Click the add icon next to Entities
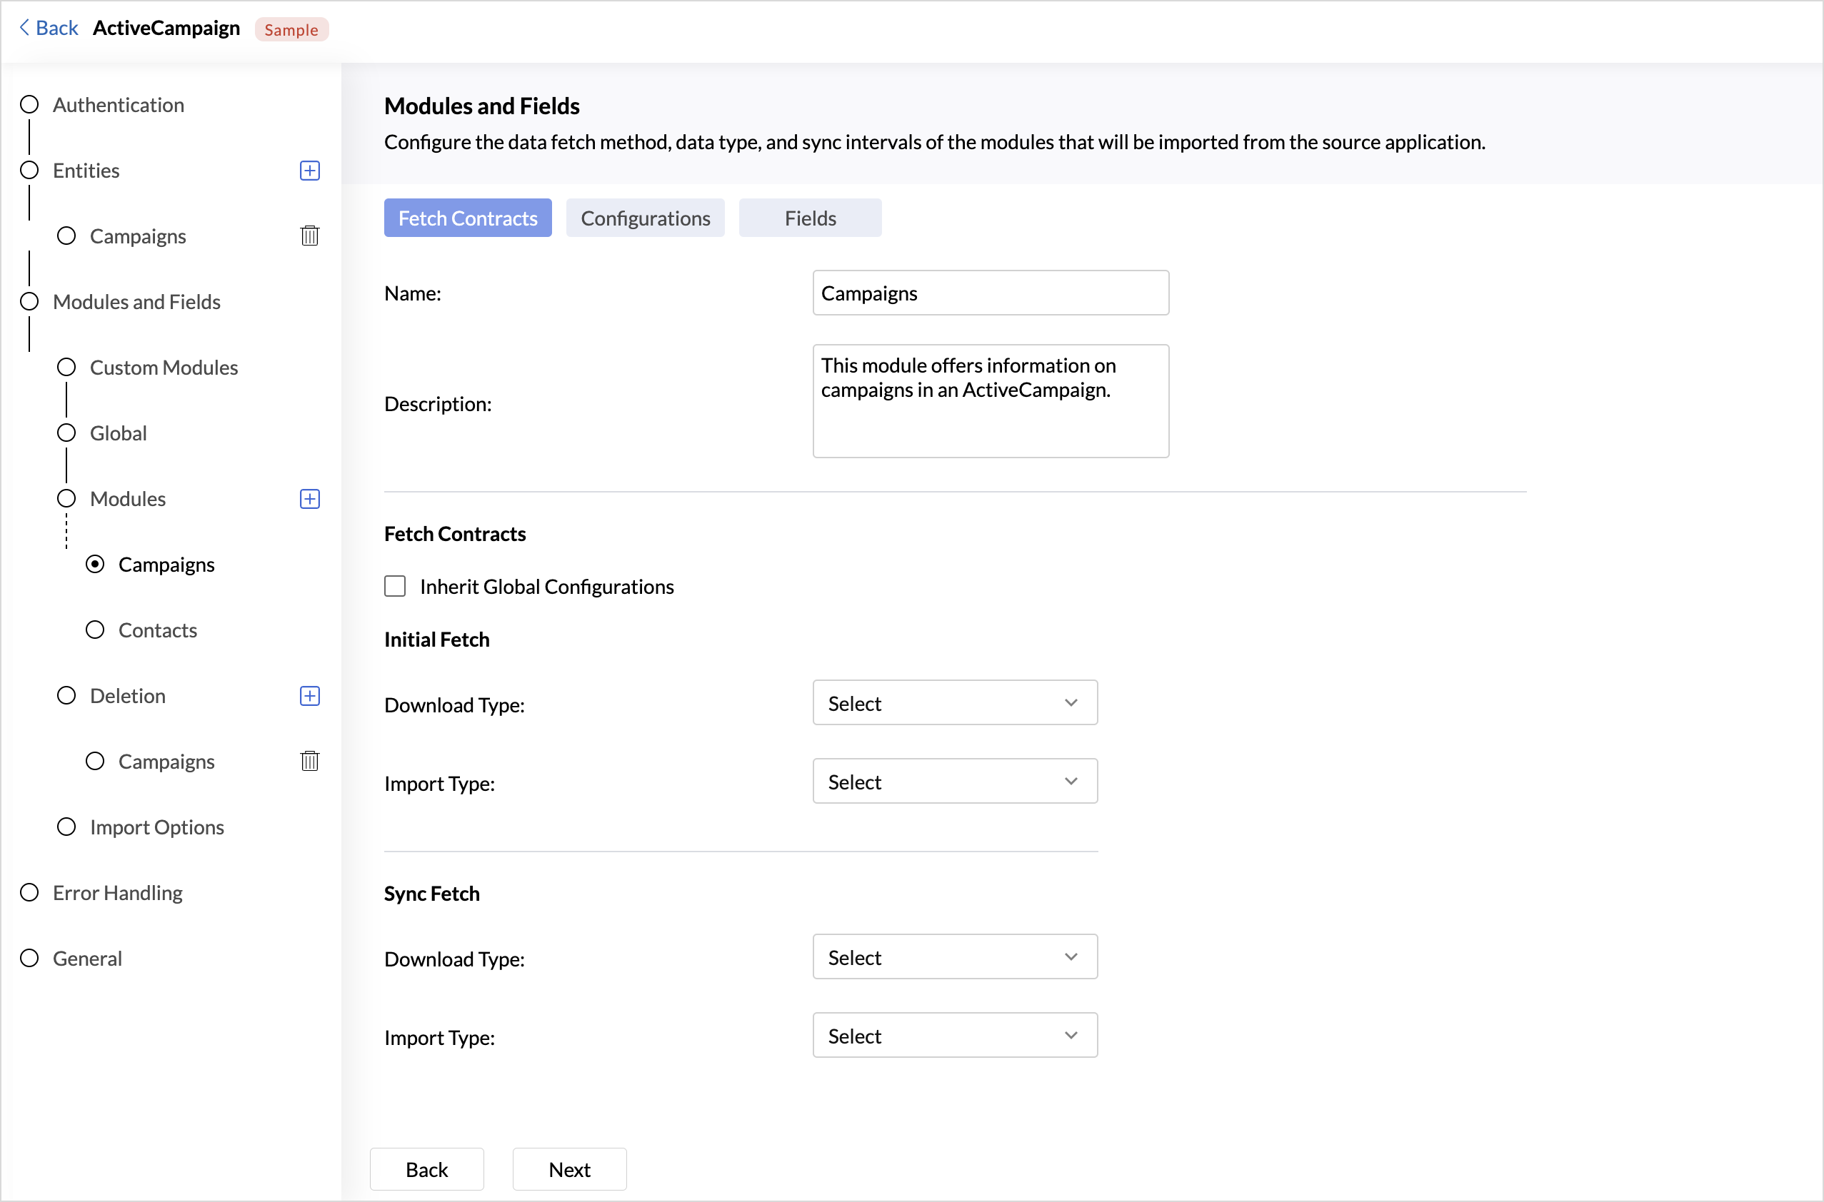The image size is (1824, 1202). click(309, 170)
